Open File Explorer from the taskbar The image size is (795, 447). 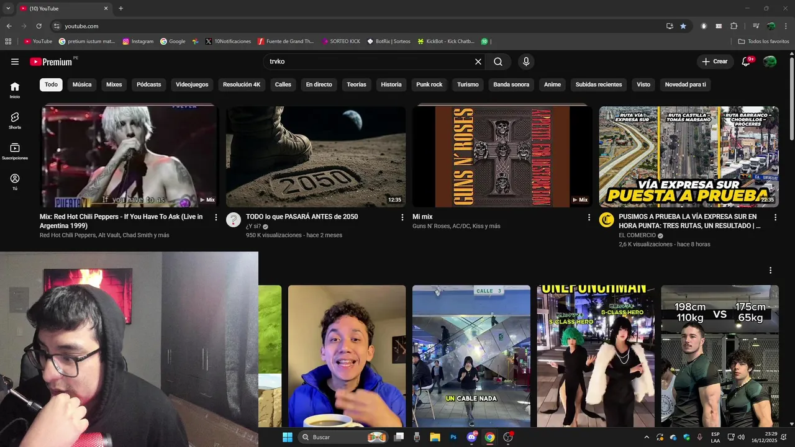click(x=435, y=437)
